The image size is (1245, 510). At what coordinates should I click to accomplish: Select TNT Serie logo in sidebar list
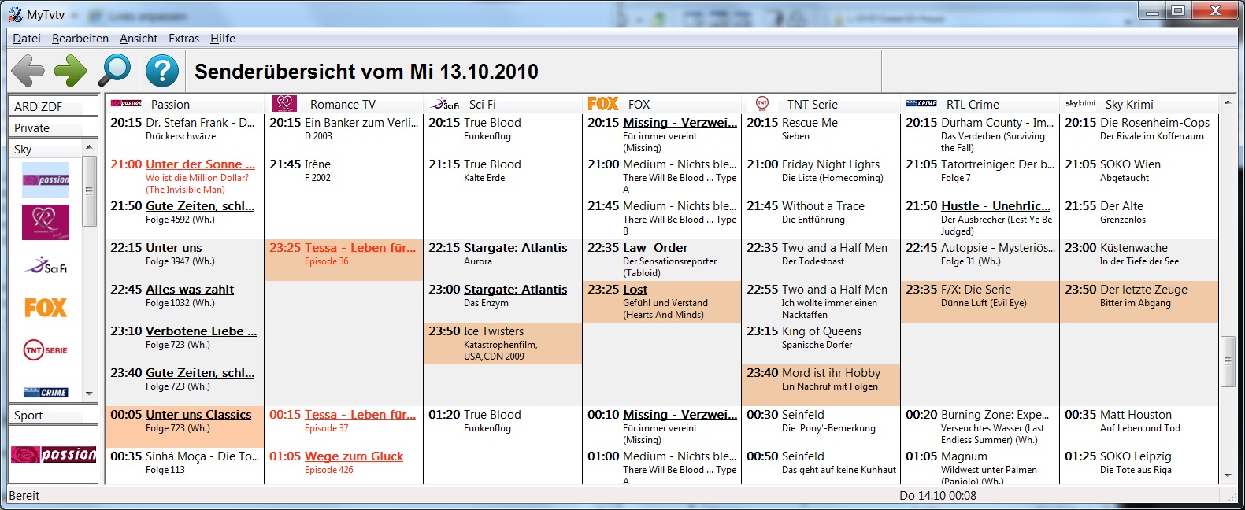pyautogui.click(x=46, y=350)
